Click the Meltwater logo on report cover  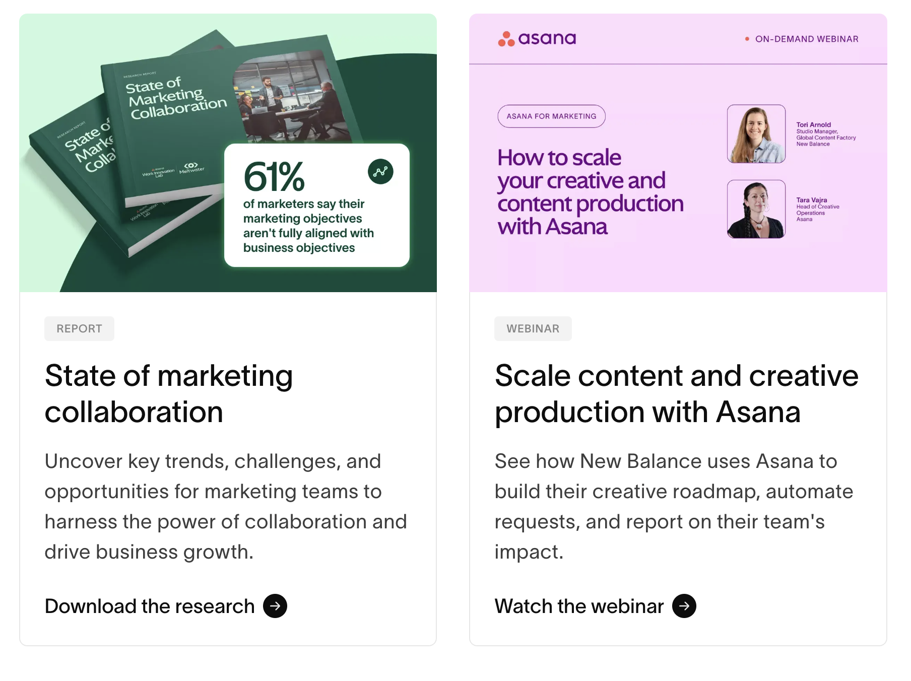(191, 168)
